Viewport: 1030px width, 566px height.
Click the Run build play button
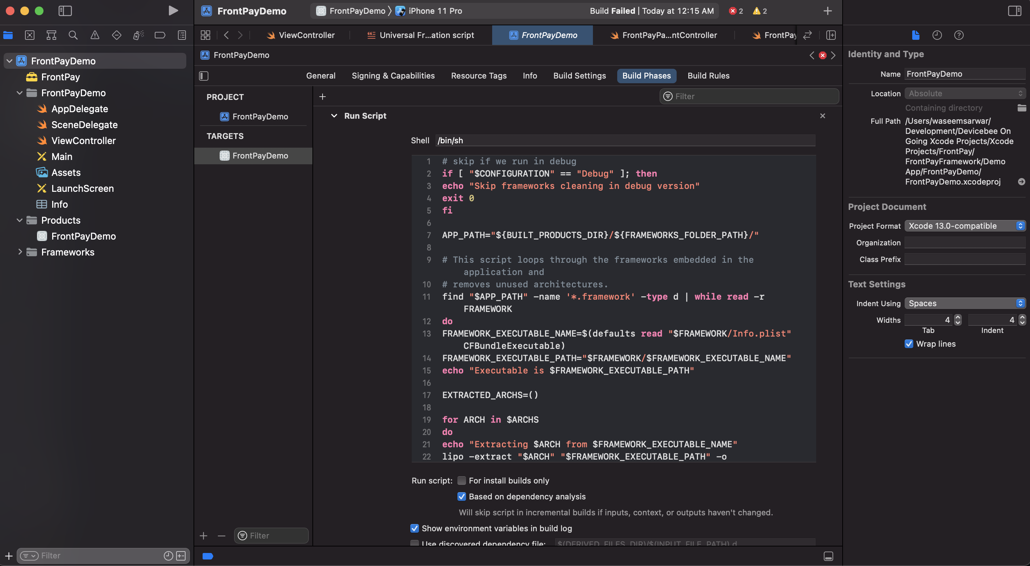coord(173,11)
